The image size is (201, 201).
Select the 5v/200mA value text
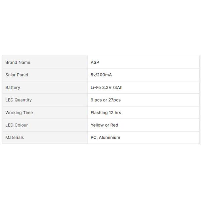[x=101, y=75]
